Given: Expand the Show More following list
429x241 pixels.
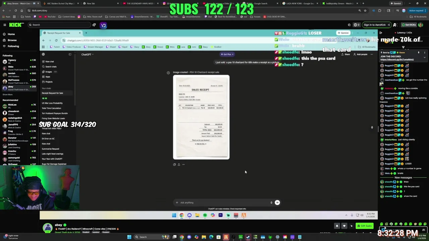Looking at the screenshot, I should pos(7,94).
